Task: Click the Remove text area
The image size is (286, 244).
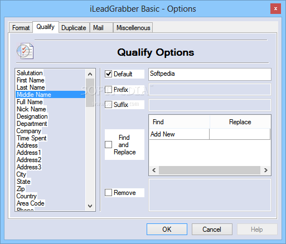Action: point(210,195)
